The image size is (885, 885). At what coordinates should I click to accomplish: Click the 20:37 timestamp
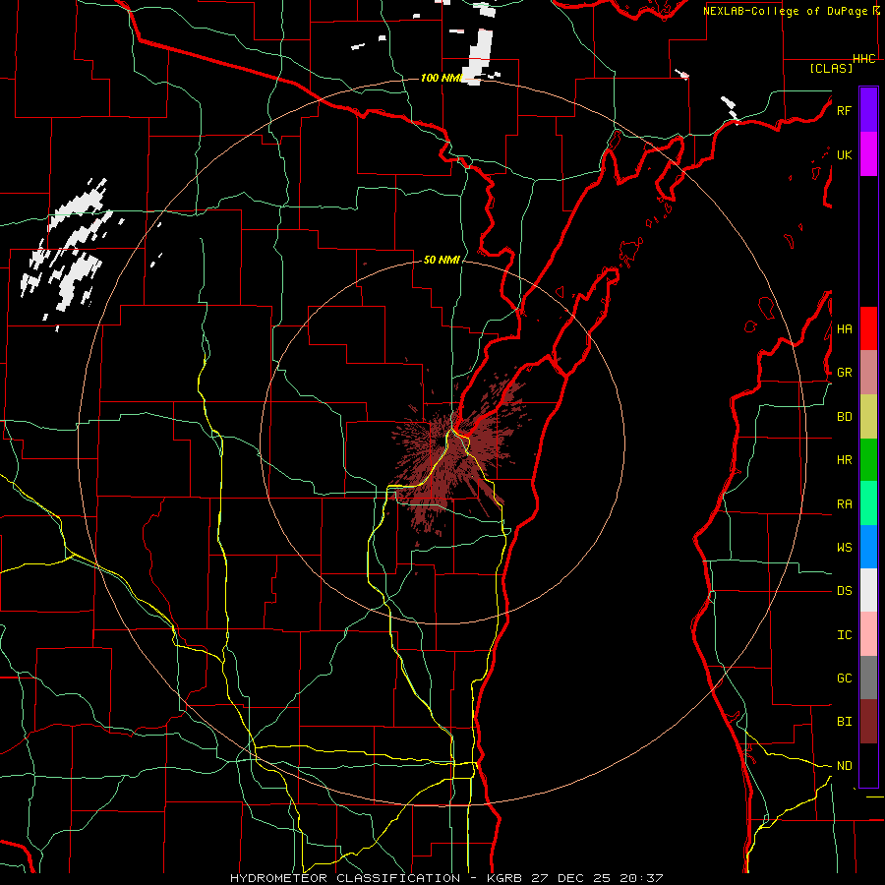(x=641, y=878)
